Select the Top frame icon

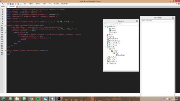click(114, 53)
